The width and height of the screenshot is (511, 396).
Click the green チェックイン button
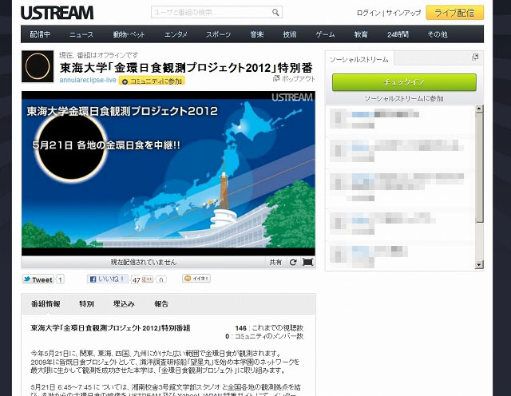tap(404, 82)
